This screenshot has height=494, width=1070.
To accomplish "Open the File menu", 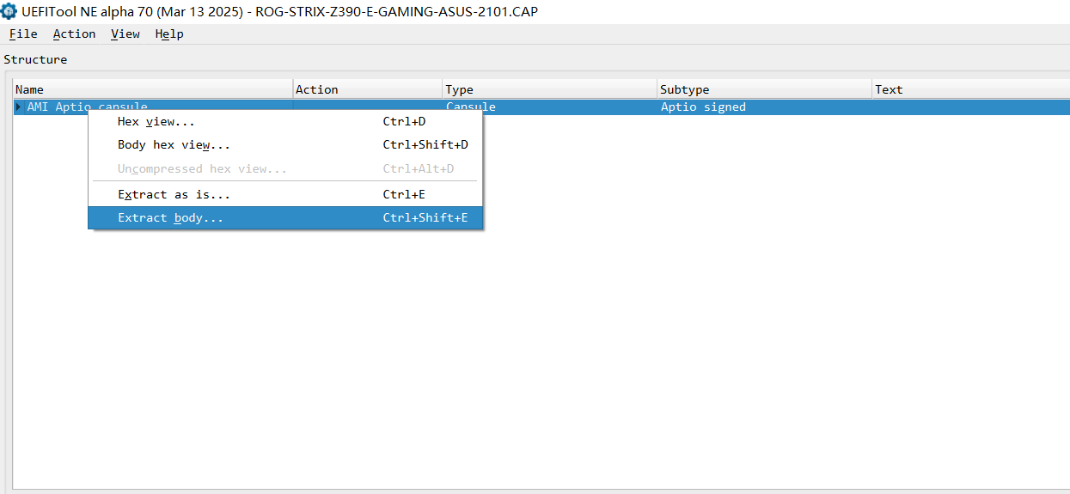I will (x=23, y=34).
